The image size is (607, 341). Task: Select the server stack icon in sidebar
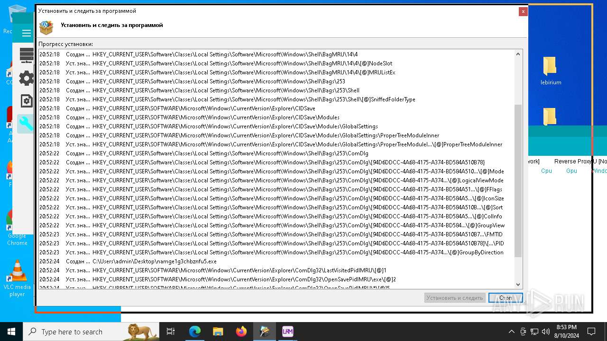coord(27,55)
